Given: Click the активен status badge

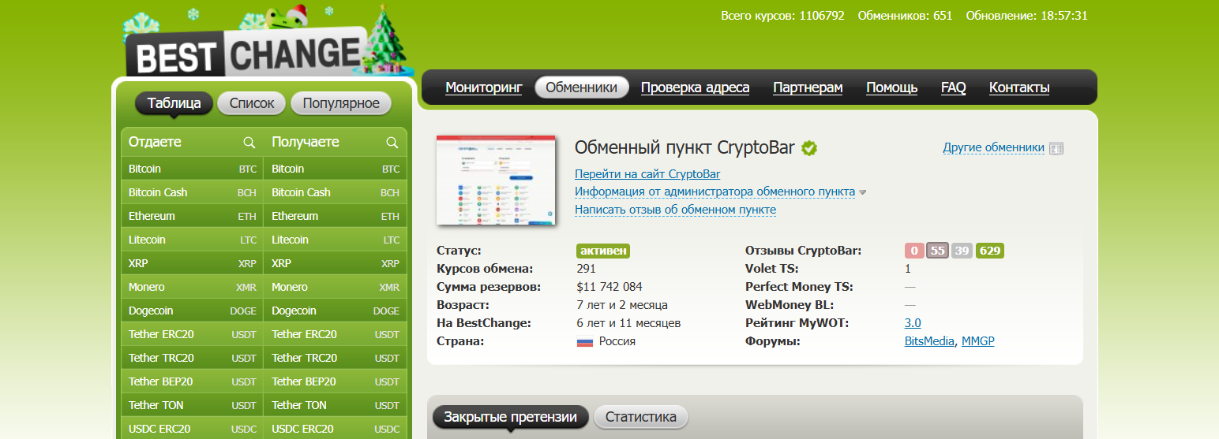Looking at the screenshot, I should 603,251.
